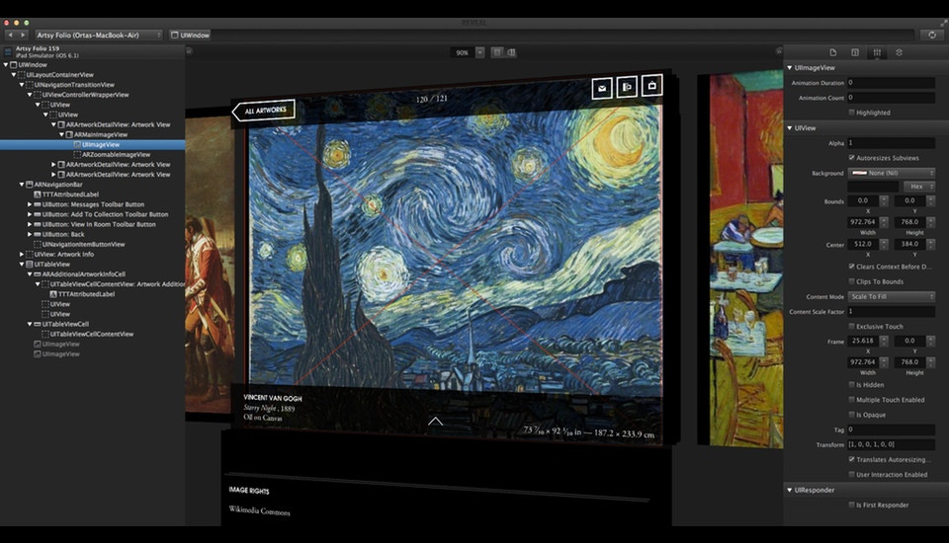Click the refresh snapshot button
Image resolution: width=949 pixels, height=543 pixels.
[932, 36]
